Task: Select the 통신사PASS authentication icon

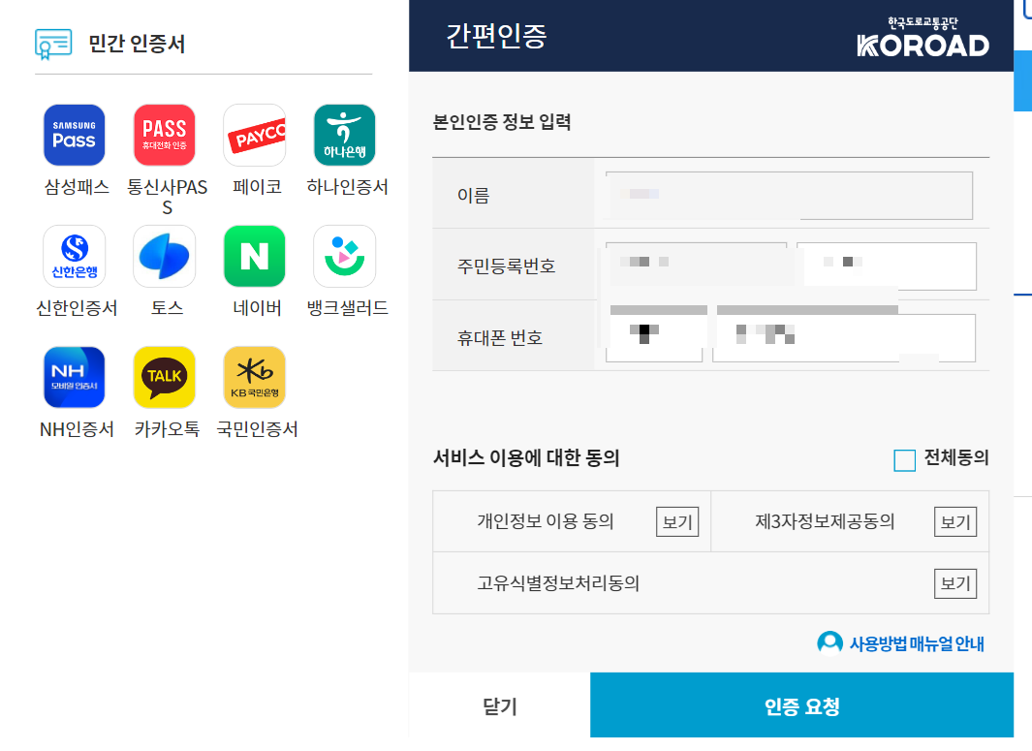Action: click(x=164, y=135)
